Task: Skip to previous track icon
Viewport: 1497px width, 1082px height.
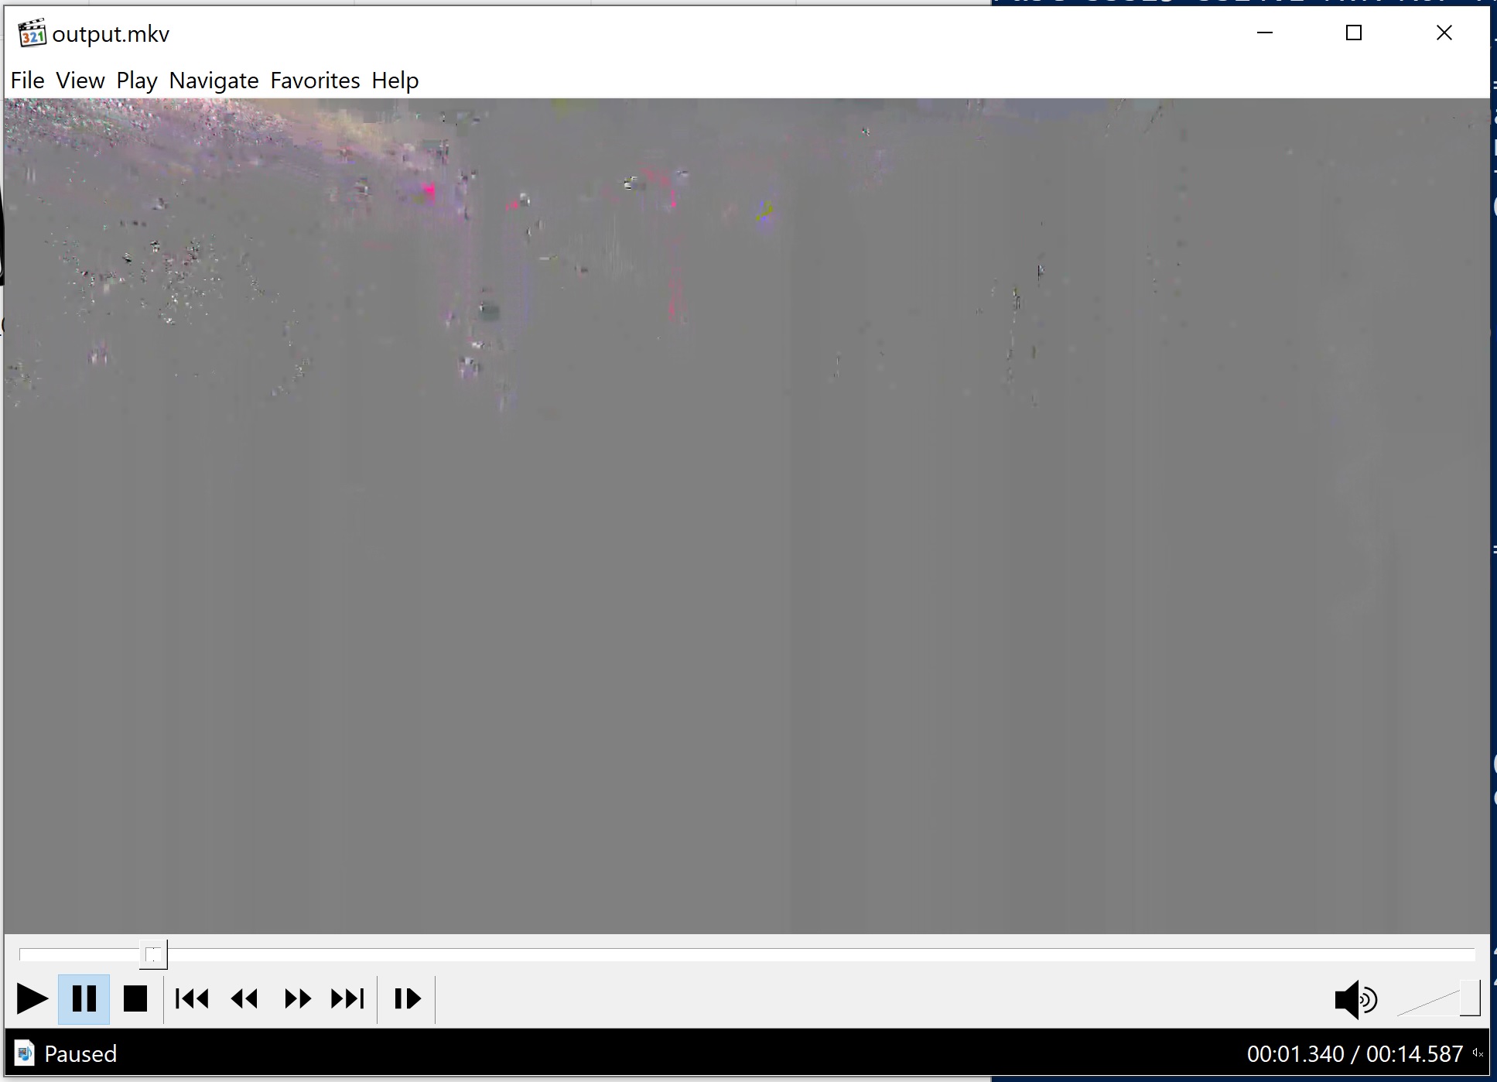Action: (192, 999)
